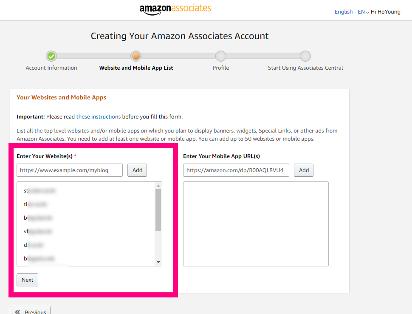Select the website entry starting with 'vl'

tap(38, 232)
